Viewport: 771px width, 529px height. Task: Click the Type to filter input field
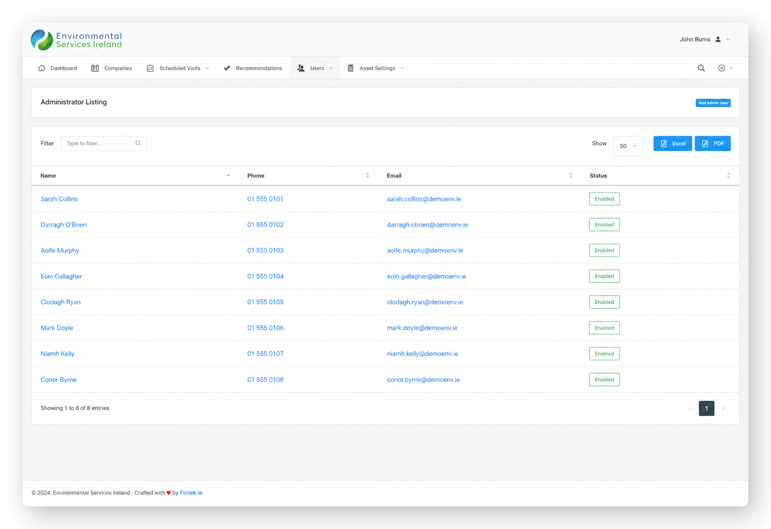pos(103,143)
